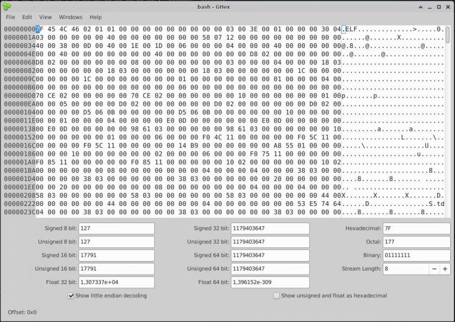Click the GHex application icon in title bar
The width and height of the screenshot is (455, 322).
tap(7, 7)
